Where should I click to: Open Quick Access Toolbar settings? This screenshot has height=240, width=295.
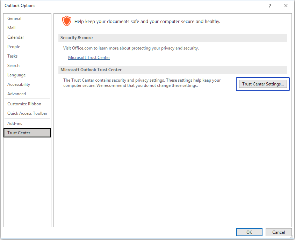[x=27, y=113]
